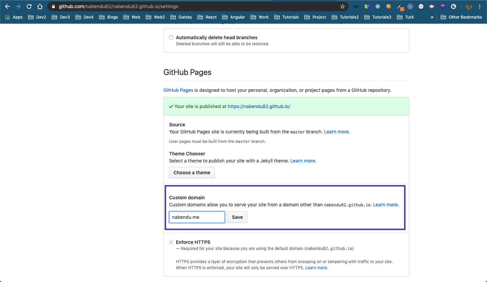
Task: Visit the published site https://nabendu82.github.io/
Action: pos(259,106)
